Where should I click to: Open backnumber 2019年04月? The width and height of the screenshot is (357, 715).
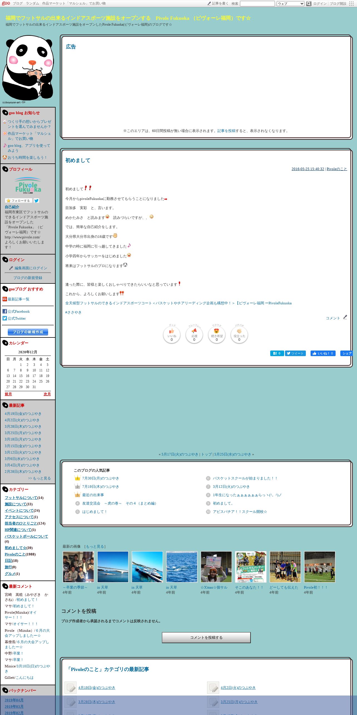click(14, 700)
